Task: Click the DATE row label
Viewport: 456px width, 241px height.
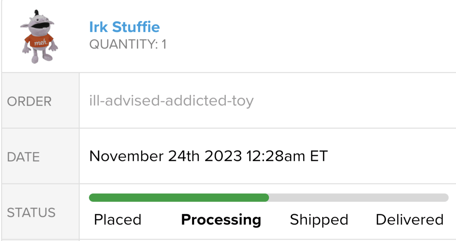Action: tap(23, 157)
